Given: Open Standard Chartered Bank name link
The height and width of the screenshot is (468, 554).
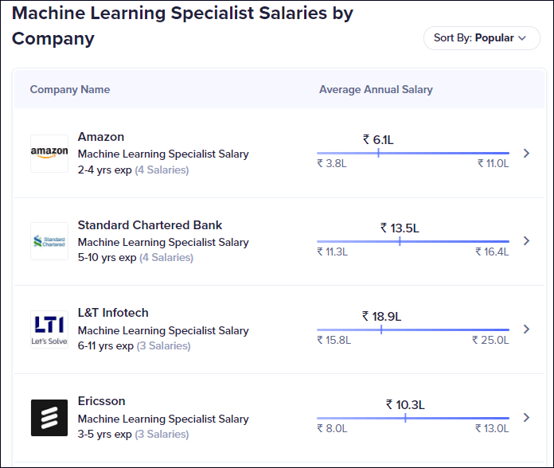Looking at the screenshot, I should coord(150,225).
